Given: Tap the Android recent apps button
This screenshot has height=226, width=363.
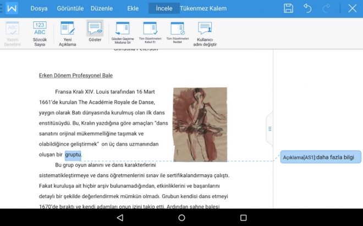Looking at the screenshot, I should click(x=243, y=217).
